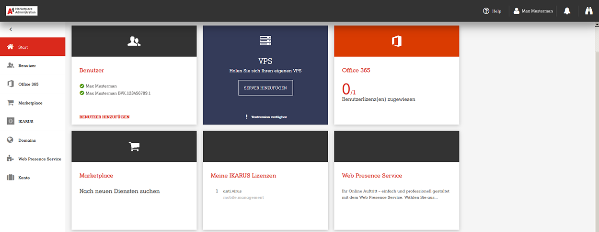Click Web Presence Service card title
The image size is (599, 232).
(x=372, y=176)
